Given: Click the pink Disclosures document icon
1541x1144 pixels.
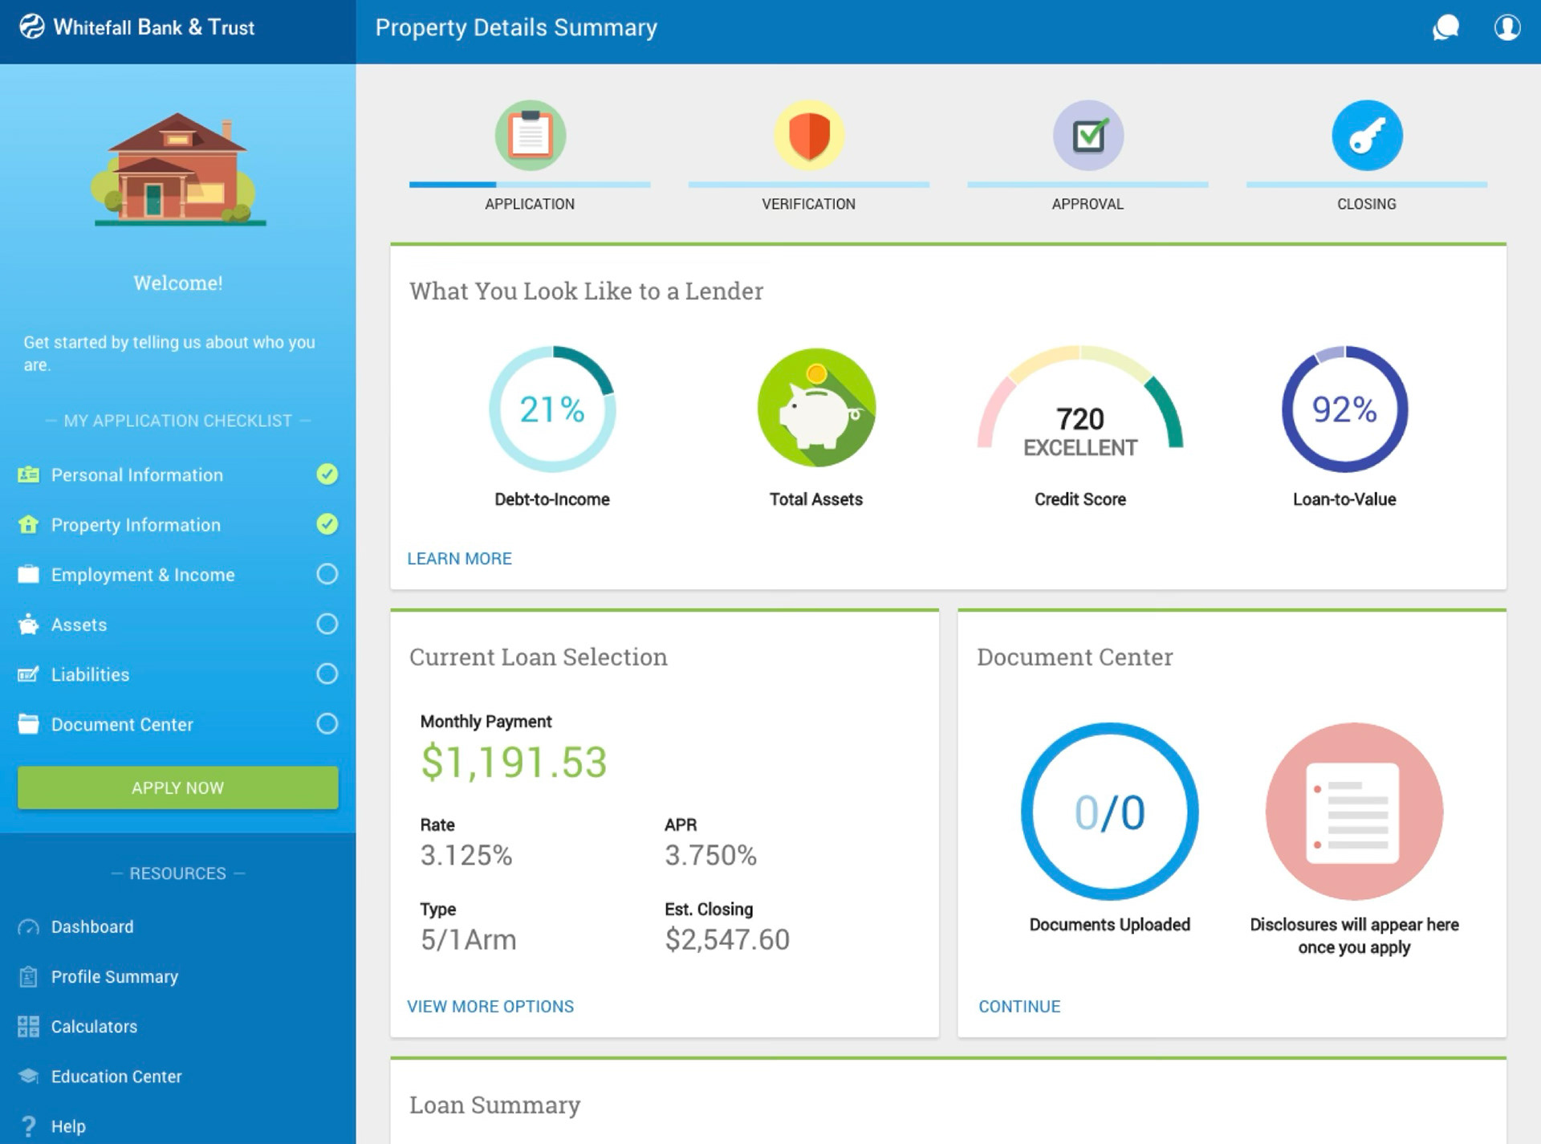Looking at the screenshot, I should [x=1354, y=811].
